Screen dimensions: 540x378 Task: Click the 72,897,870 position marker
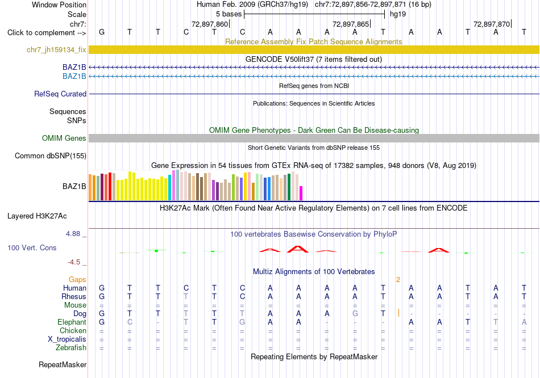[492, 24]
